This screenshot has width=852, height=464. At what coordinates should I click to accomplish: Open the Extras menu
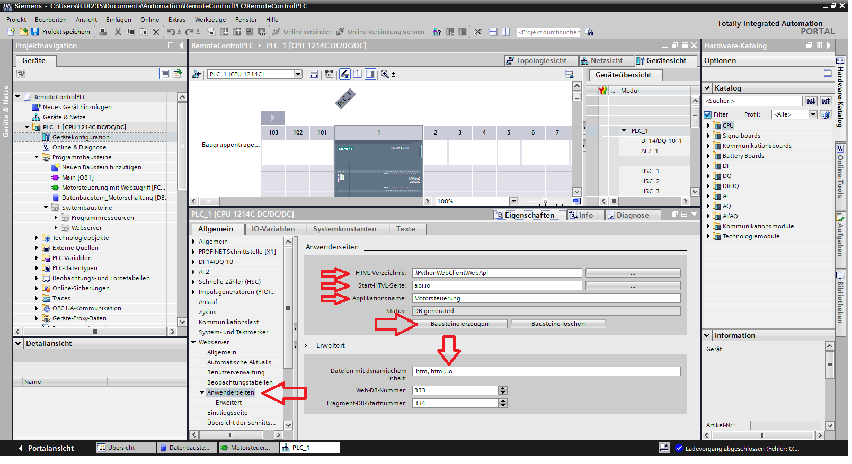(177, 20)
